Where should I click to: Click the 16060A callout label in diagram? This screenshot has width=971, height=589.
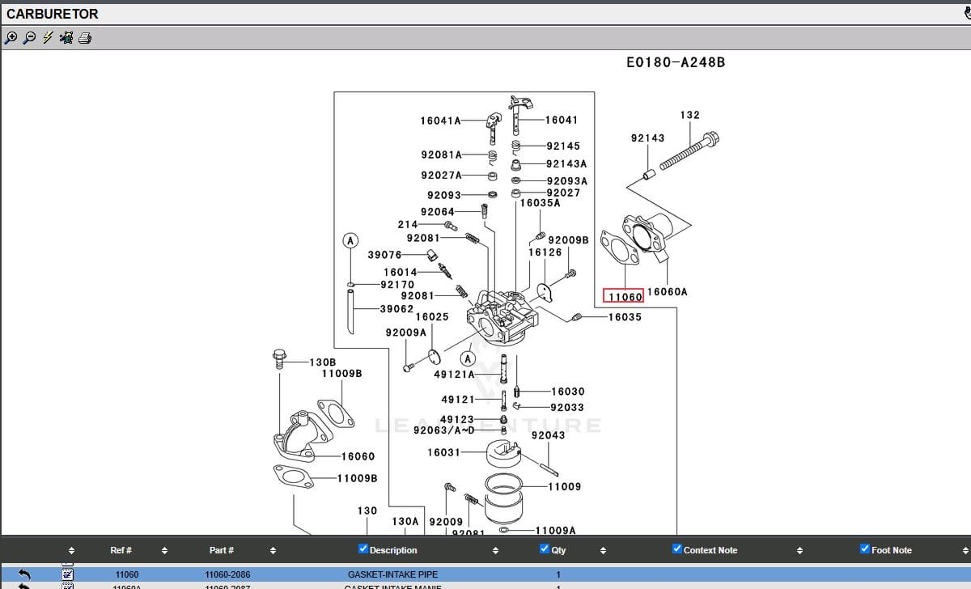(x=668, y=292)
